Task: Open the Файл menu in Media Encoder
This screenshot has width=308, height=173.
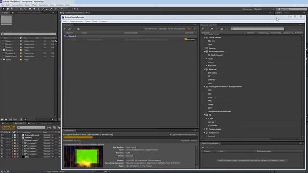Action: [65, 21]
